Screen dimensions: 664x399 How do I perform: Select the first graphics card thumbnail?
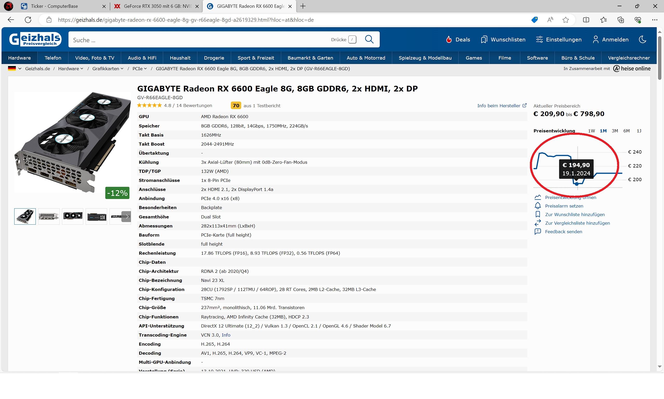tap(25, 216)
